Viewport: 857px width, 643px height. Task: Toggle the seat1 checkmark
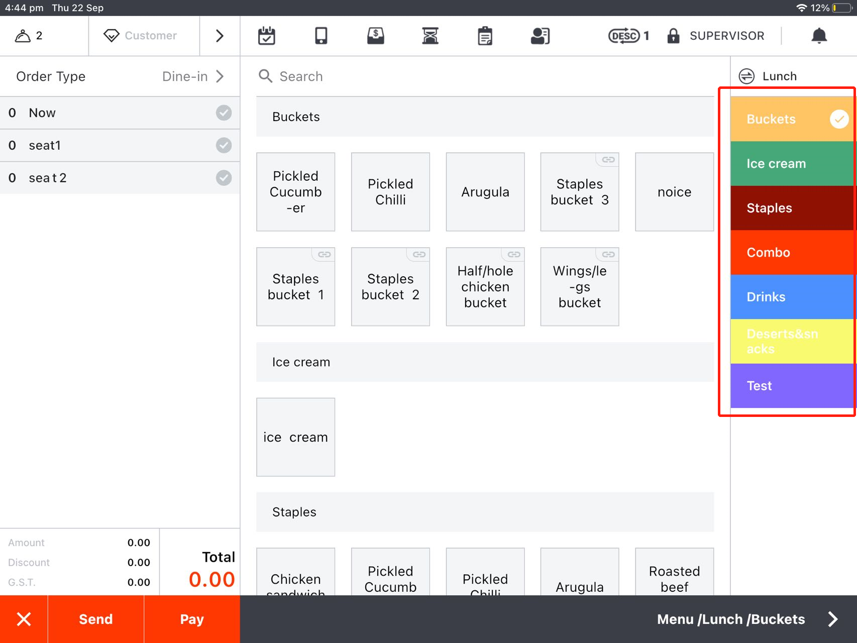click(224, 145)
